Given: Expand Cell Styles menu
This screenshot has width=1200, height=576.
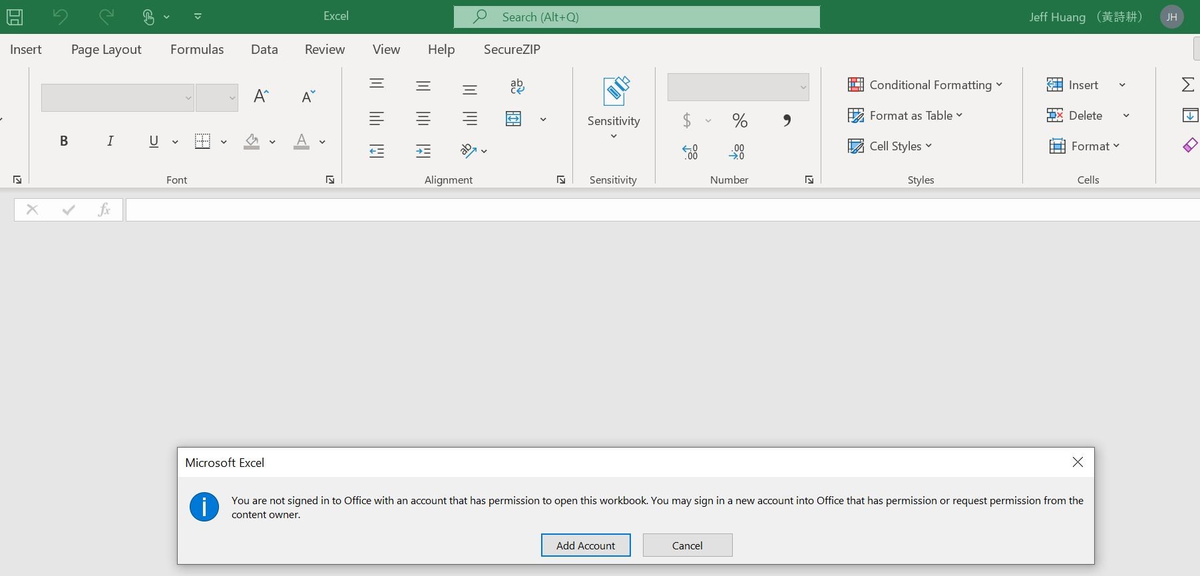Looking at the screenshot, I should point(890,146).
